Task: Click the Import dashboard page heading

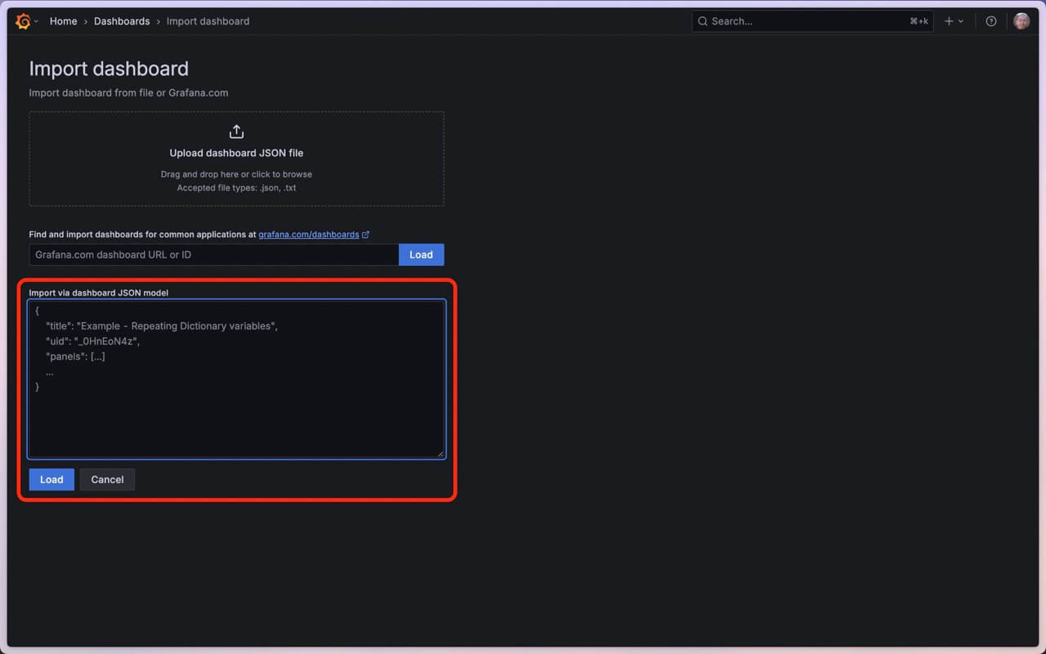Action: click(109, 69)
